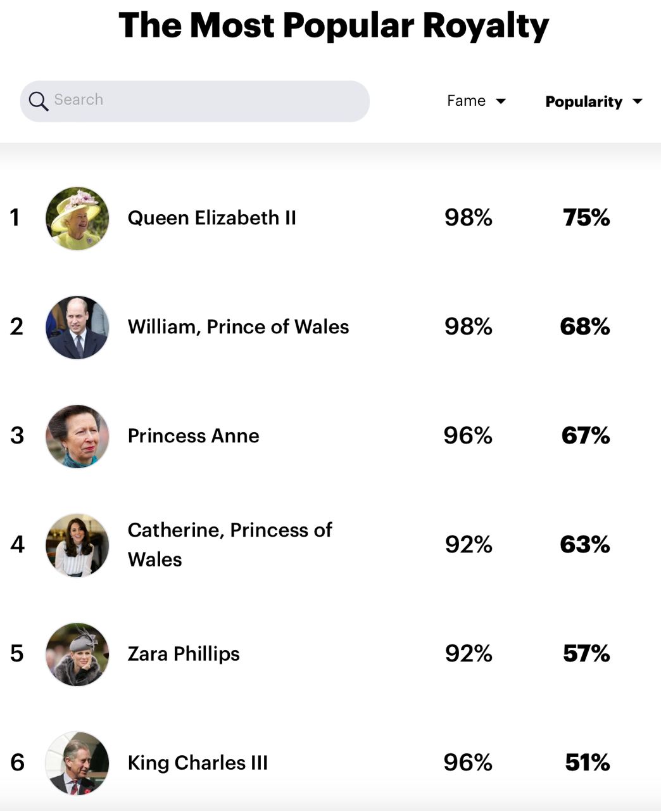661x811 pixels.
Task: Open the Popularity sort dropdown
Action: pos(594,101)
